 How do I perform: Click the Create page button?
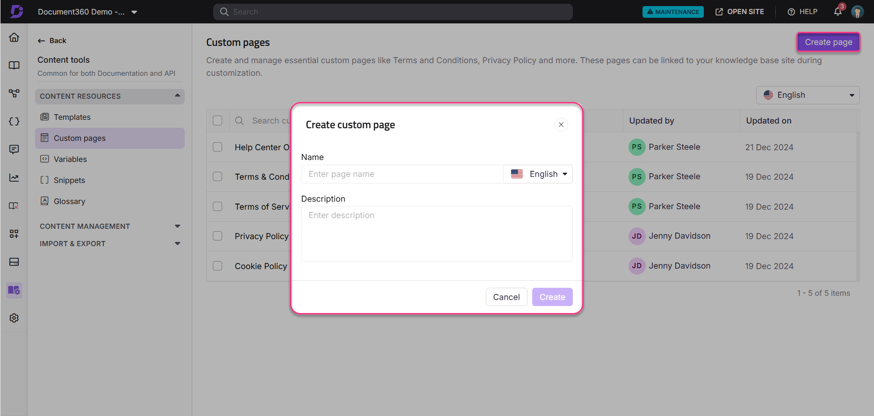click(828, 42)
